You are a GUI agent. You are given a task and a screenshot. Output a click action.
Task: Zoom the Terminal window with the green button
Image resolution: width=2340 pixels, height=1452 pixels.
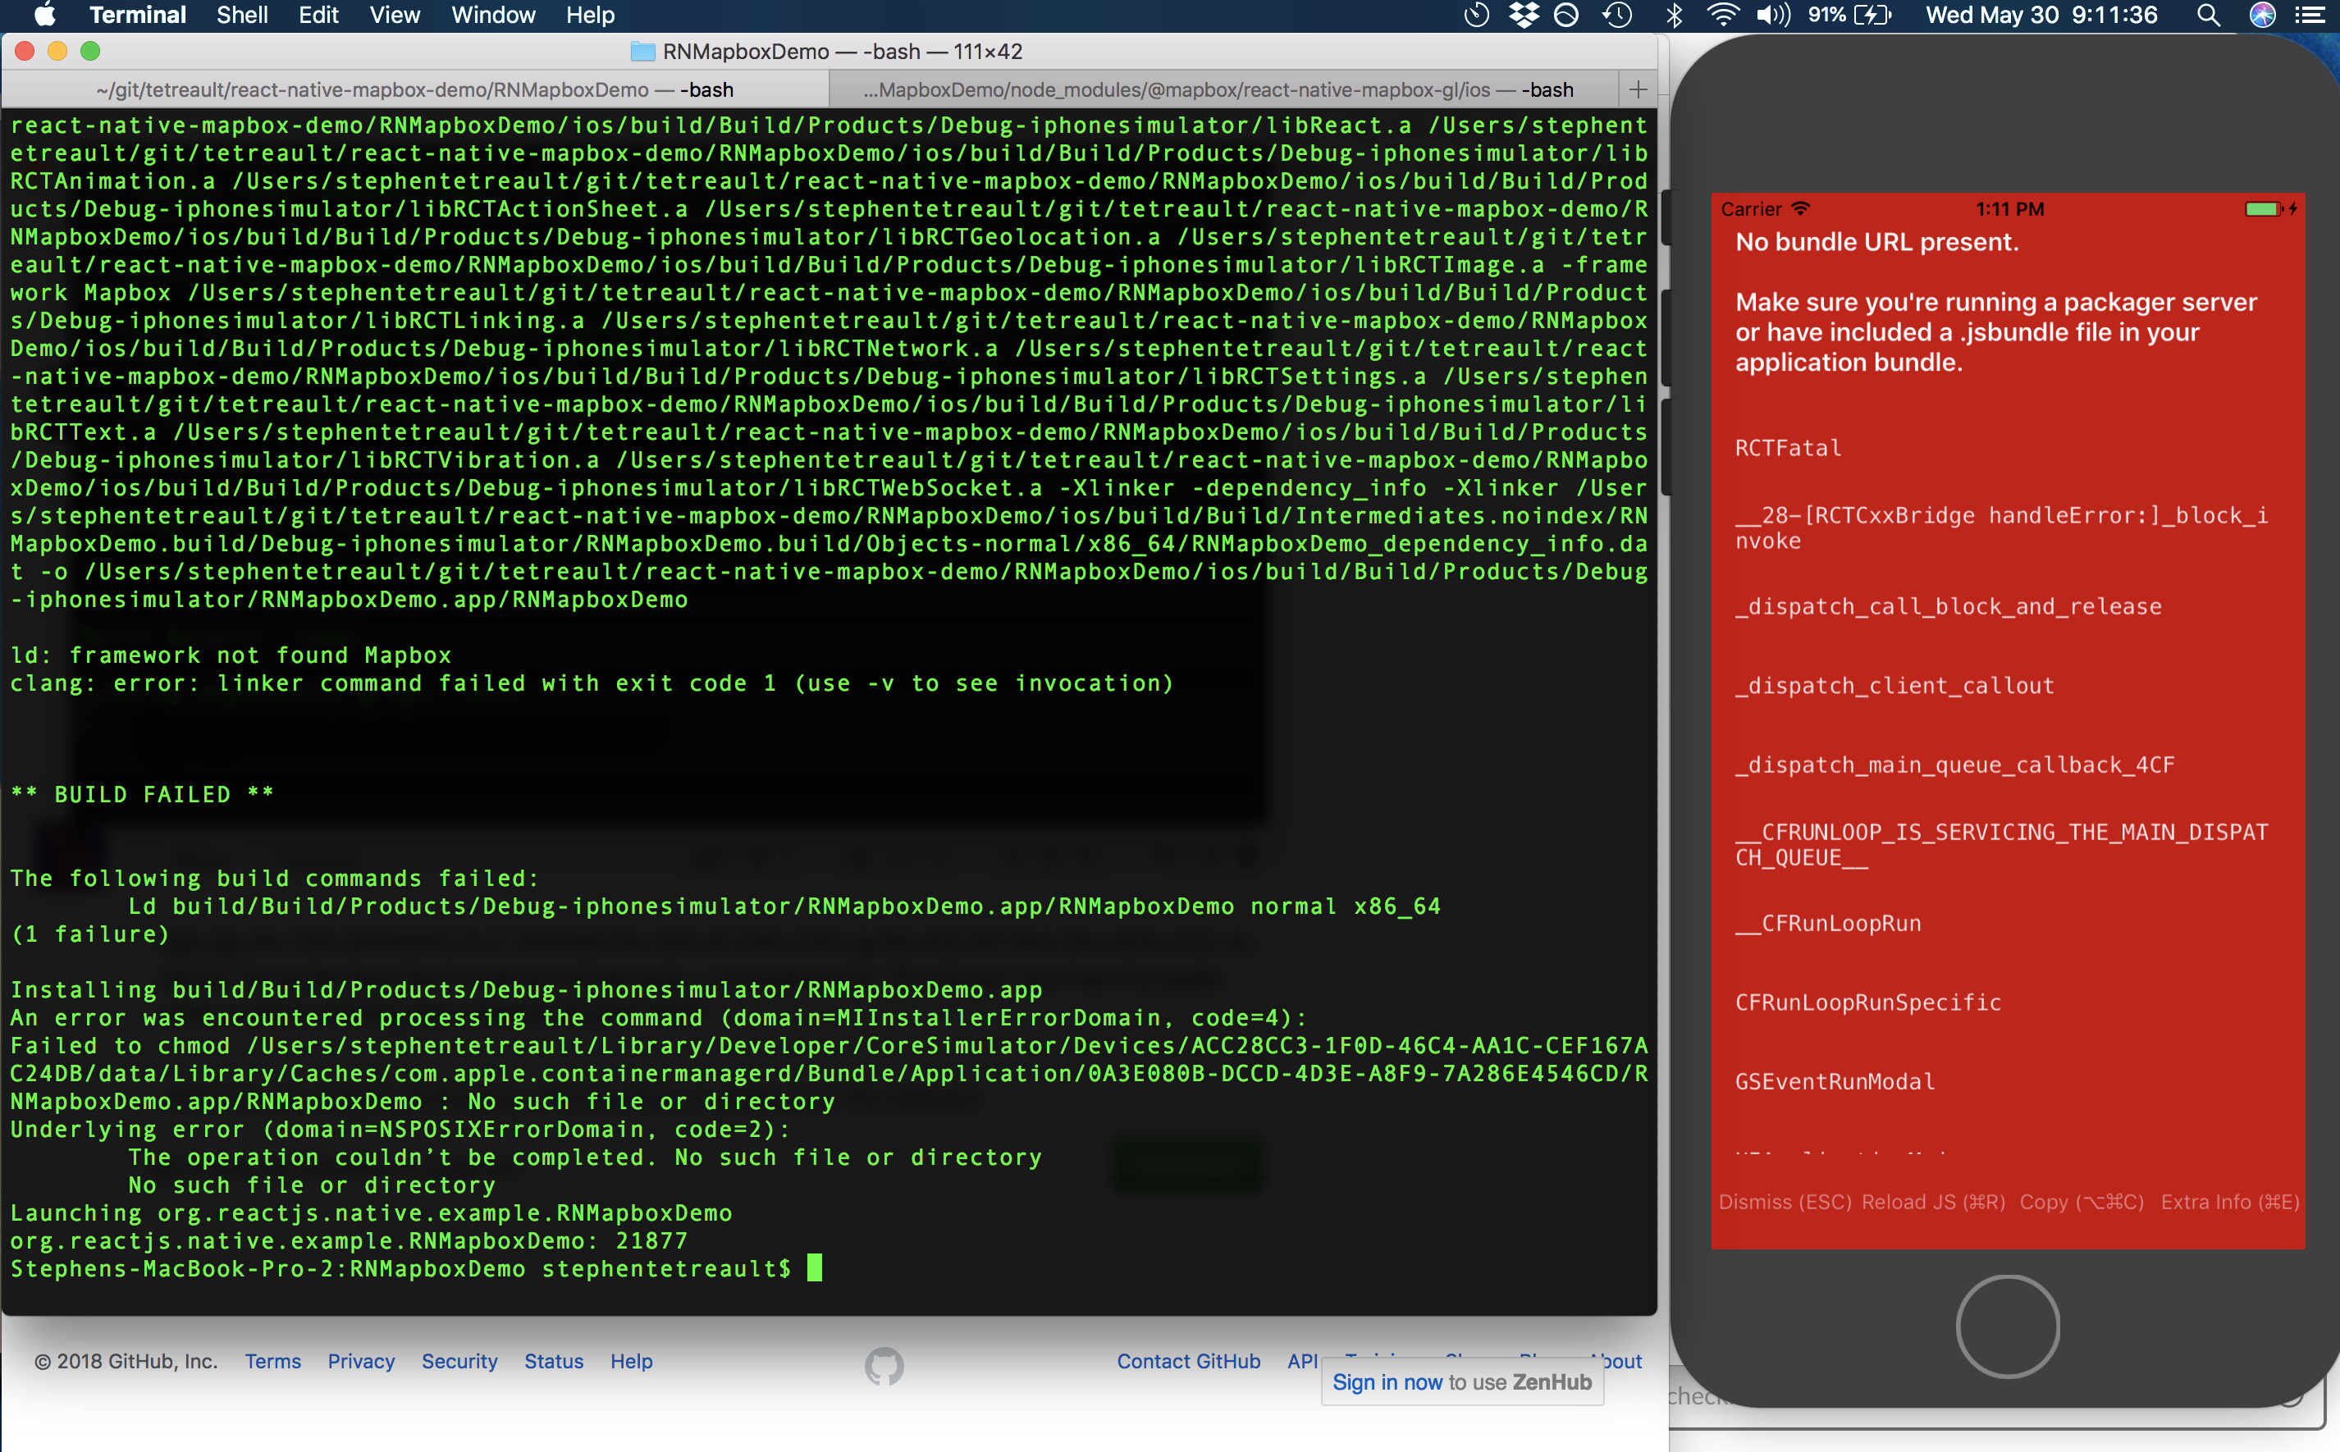pos(90,51)
